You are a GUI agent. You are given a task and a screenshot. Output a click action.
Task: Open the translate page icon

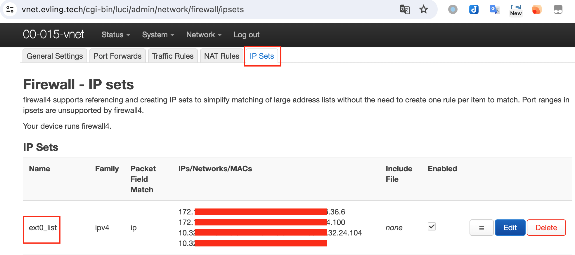tap(405, 9)
